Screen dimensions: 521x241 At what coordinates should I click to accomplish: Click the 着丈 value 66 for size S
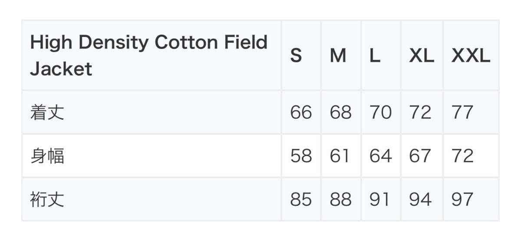pyautogui.click(x=301, y=112)
